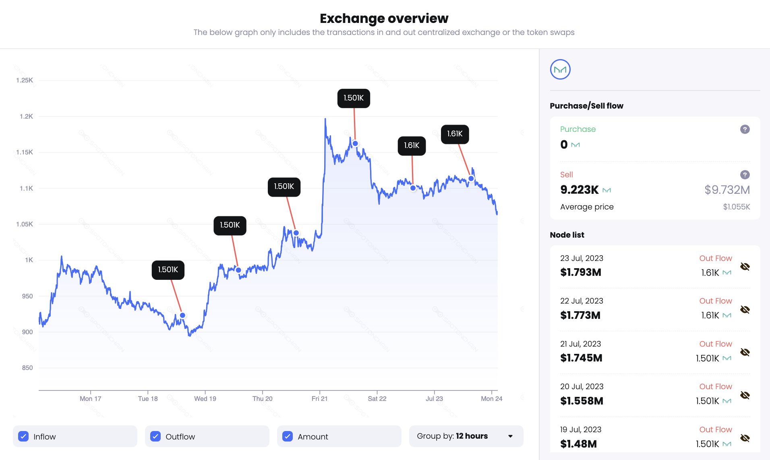Click MKR icon beside Sell 9.223K

(x=606, y=190)
